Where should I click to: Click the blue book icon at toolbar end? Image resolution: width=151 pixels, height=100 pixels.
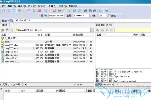[107, 11]
